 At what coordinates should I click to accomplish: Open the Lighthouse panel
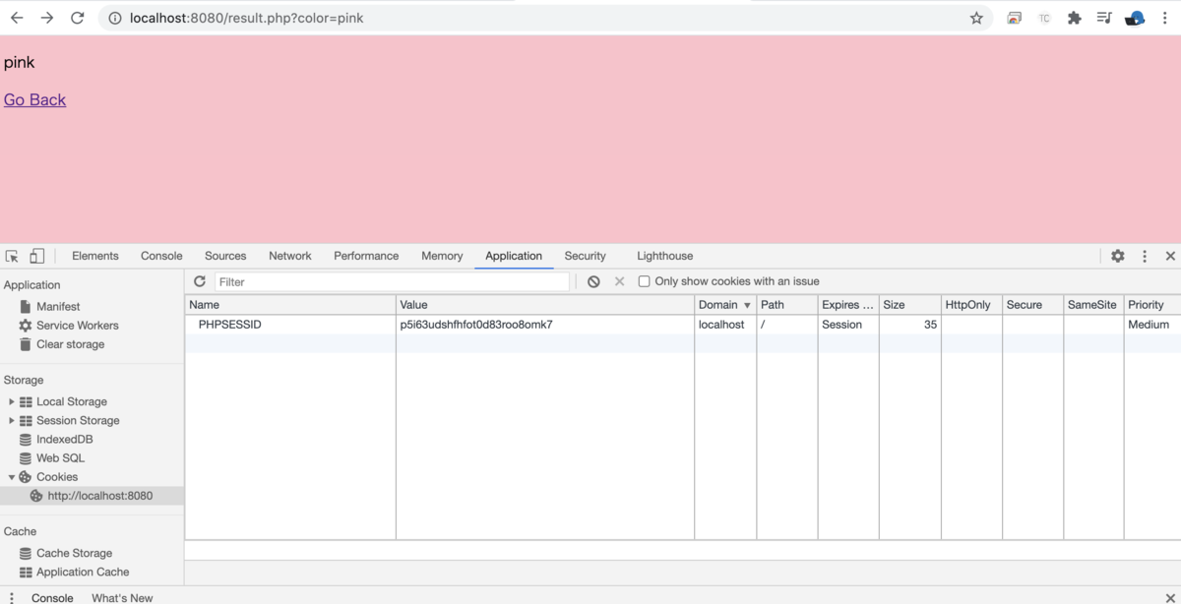(664, 255)
